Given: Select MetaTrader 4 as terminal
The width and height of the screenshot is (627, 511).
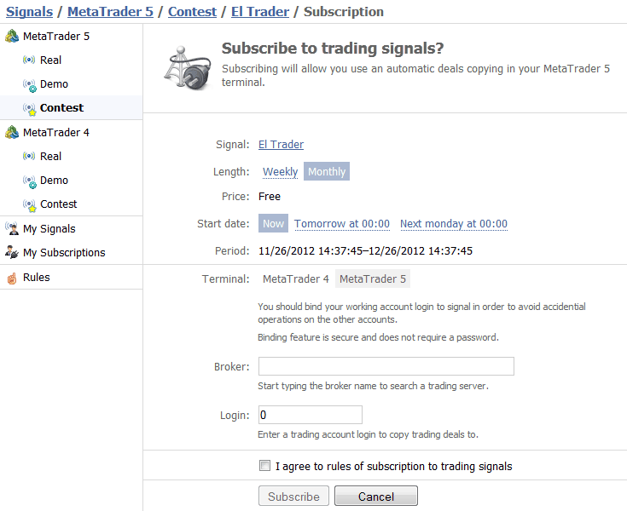Looking at the screenshot, I should tap(295, 278).
